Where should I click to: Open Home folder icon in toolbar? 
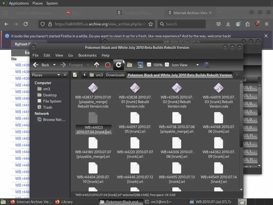click(129, 65)
